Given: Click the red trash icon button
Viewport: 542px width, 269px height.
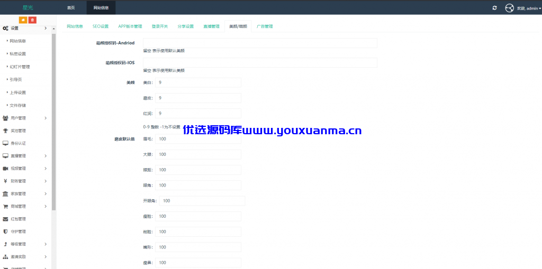Looking at the screenshot, I should pyautogui.click(x=32, y=20).
